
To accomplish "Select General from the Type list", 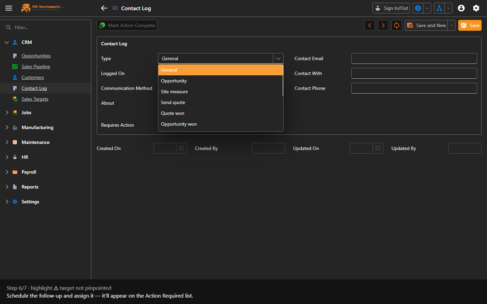I will coord(220,70).
